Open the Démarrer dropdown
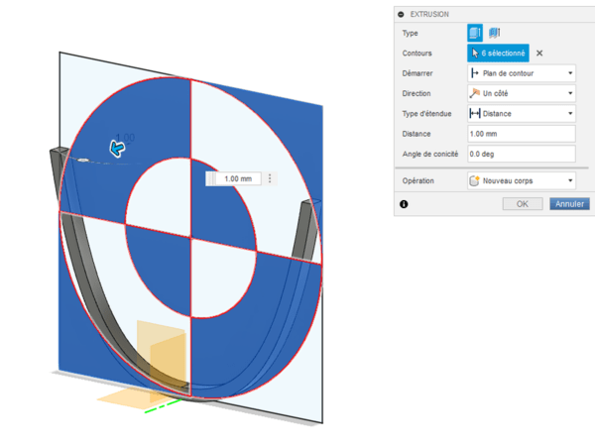 pyautogui.click(x=521, y=73)
